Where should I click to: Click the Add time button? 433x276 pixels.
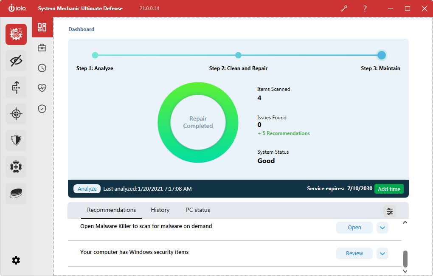click(389, 189)
